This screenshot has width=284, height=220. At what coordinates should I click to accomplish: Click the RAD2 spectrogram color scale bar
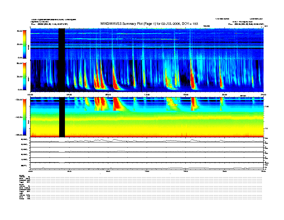(x=24, y=44)
